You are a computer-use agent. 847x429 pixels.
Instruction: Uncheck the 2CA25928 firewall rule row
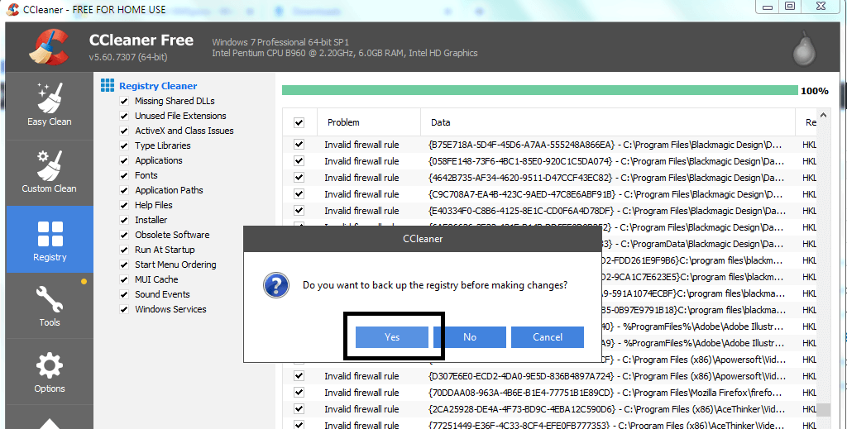[299, 409]
